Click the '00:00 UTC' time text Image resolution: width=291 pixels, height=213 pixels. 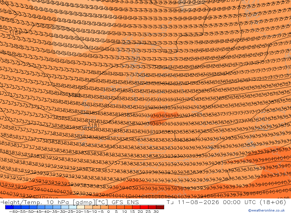240,202
